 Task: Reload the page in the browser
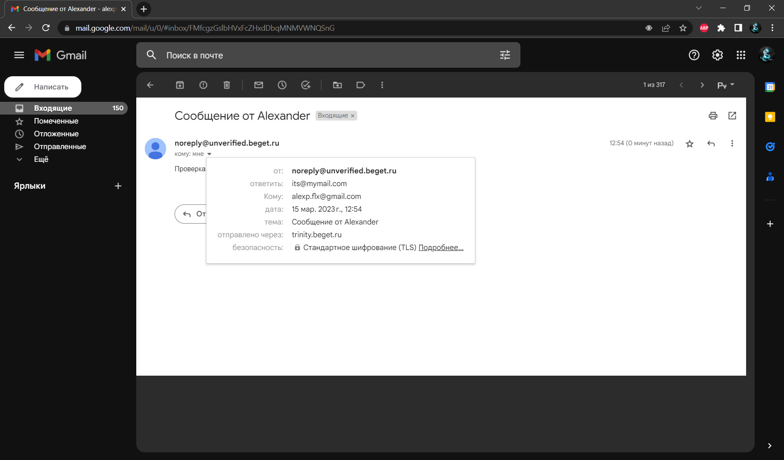point(46,28)
